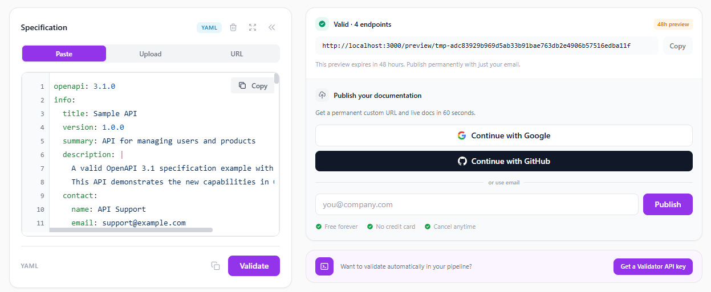Screen dimensions: 711x292
Task: Click the terminal icon in pipeline banner
Action: tap(324, 266)
